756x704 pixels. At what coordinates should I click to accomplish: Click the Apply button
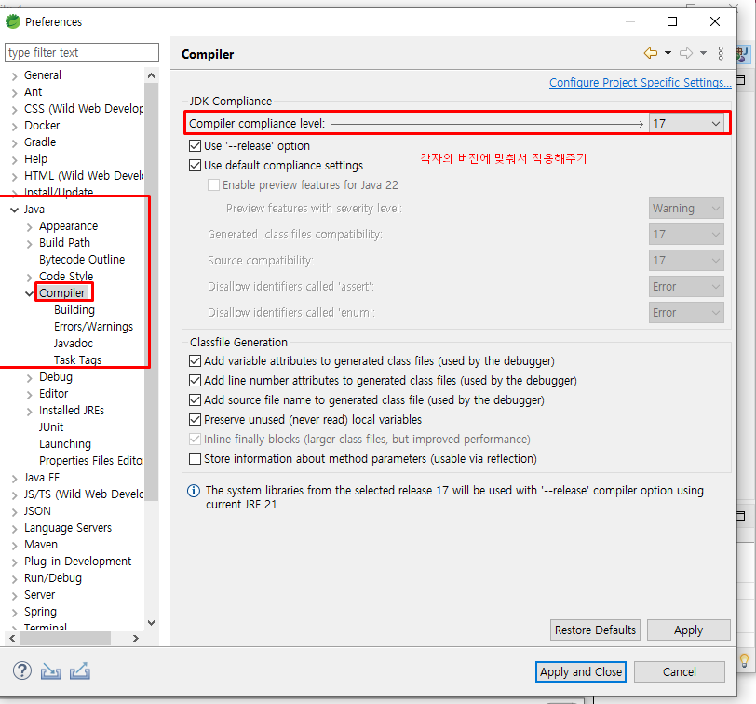689,630
